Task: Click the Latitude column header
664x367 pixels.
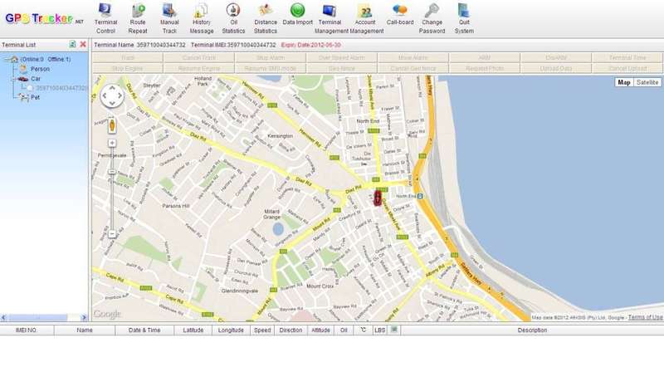Action: [x=193, y=330]
